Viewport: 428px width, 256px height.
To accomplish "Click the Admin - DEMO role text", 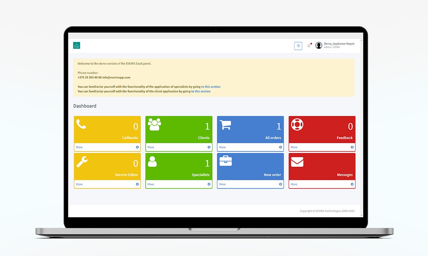I will (x=332, y=47).
